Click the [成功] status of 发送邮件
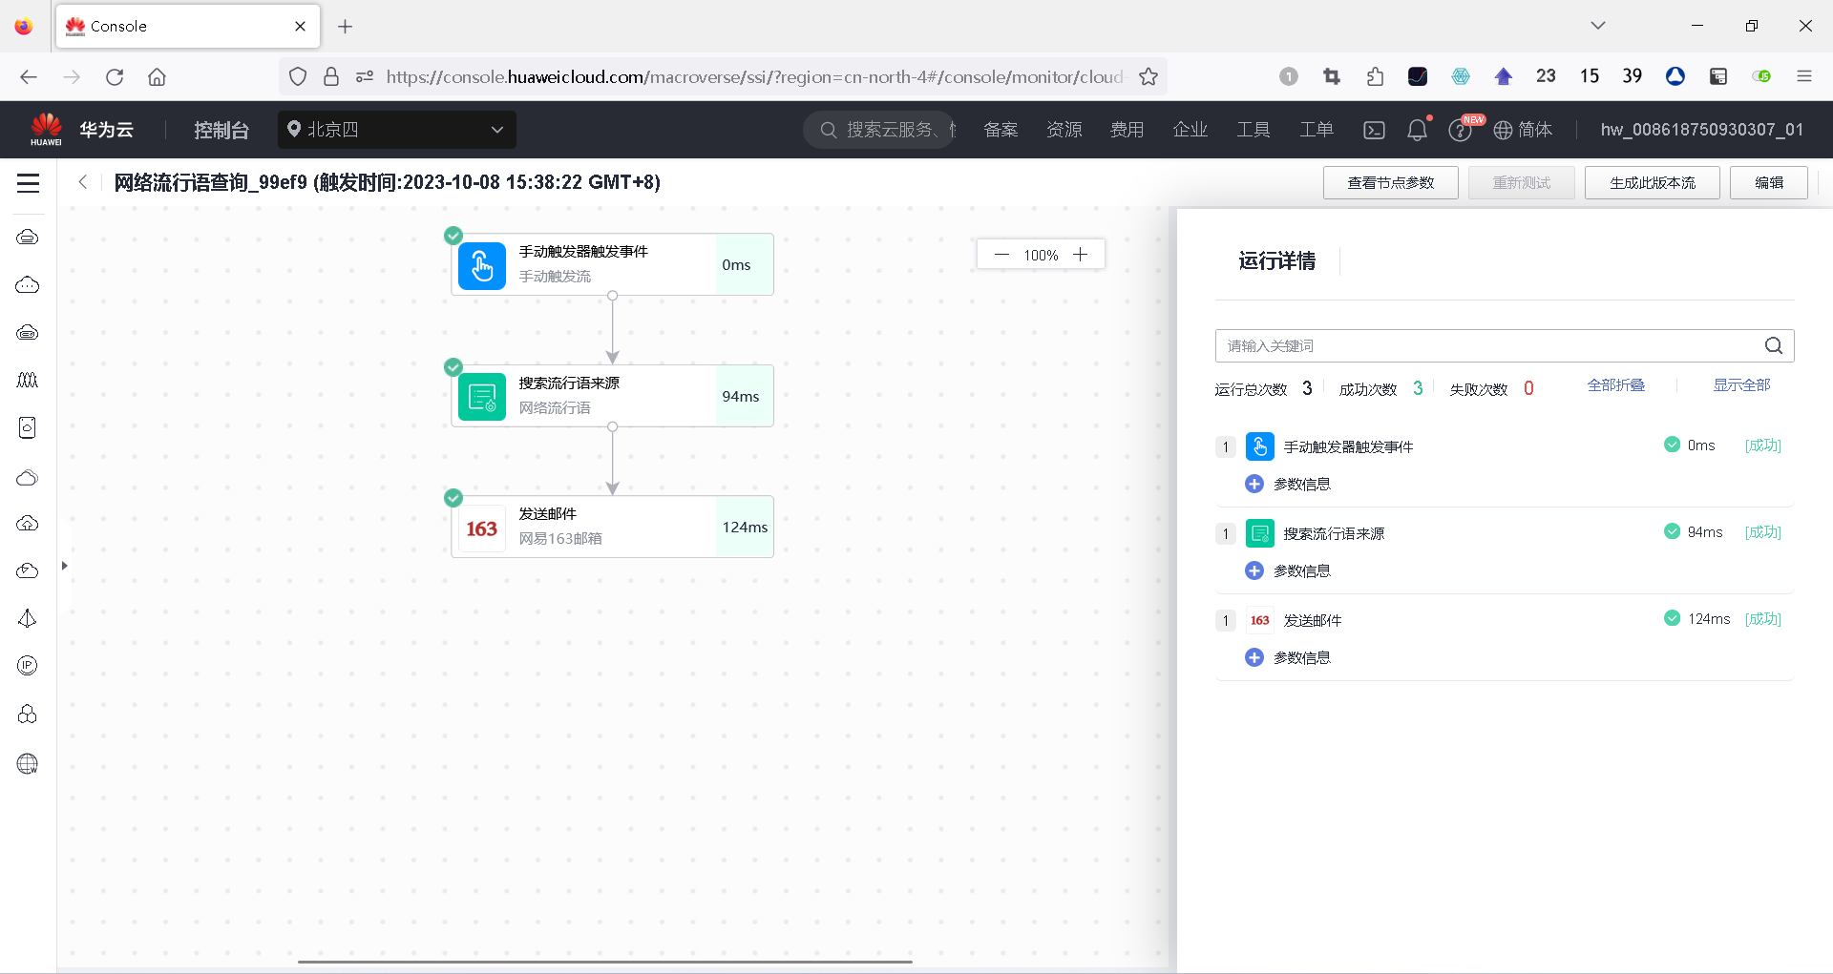The width and height of the screenshot is (1833, 974). pyautogui.click(x=1762, y=619)
